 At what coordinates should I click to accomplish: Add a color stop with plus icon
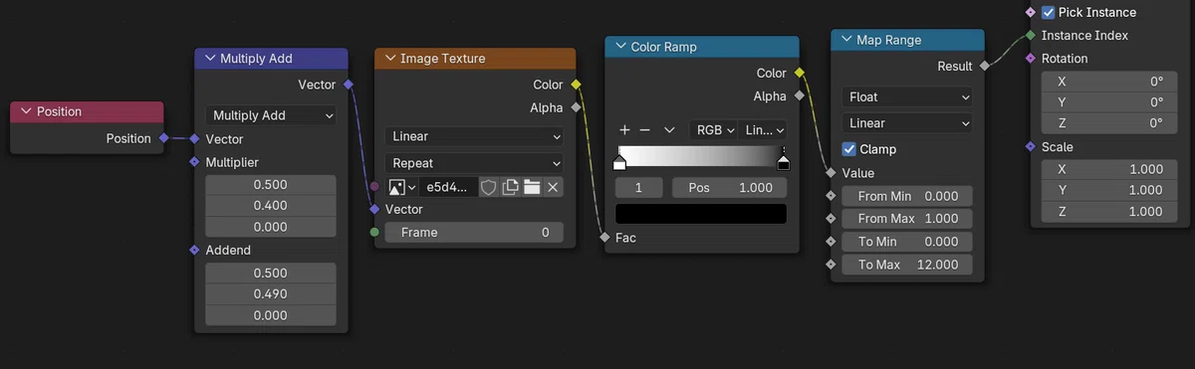pos(624,130)
